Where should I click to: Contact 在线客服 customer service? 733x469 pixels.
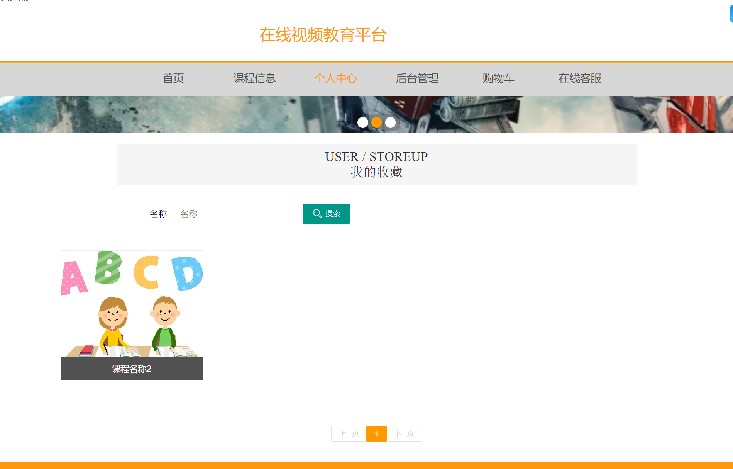click(x=580, y=78)
